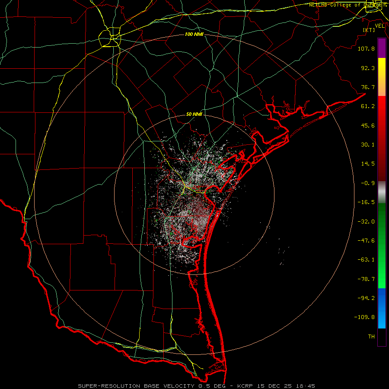Click the -94.2 value on velocity scale
Screen dimensions: 389x389
[366, 298]
